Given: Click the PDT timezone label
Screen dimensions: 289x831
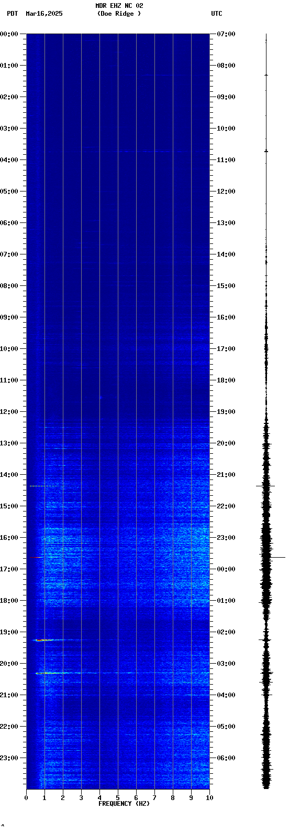Looking at the screenshot, I should [12, 14].
